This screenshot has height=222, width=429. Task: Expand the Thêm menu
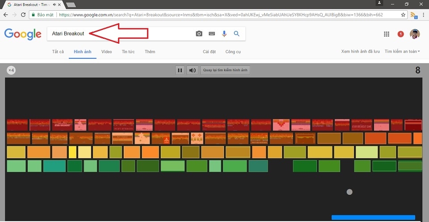(x=150, y=52)
